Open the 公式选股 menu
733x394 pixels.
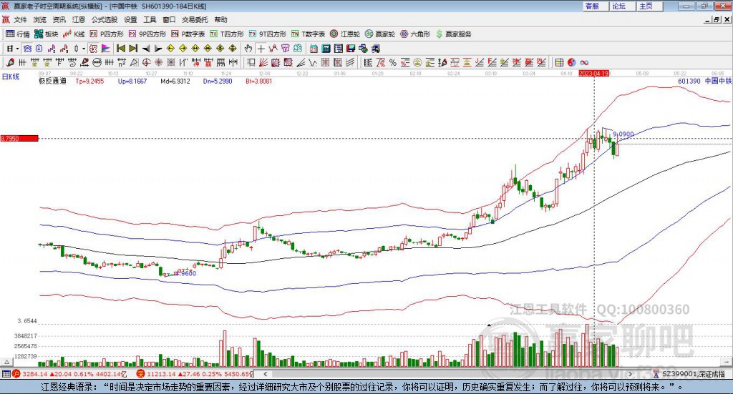coord(104,20)
